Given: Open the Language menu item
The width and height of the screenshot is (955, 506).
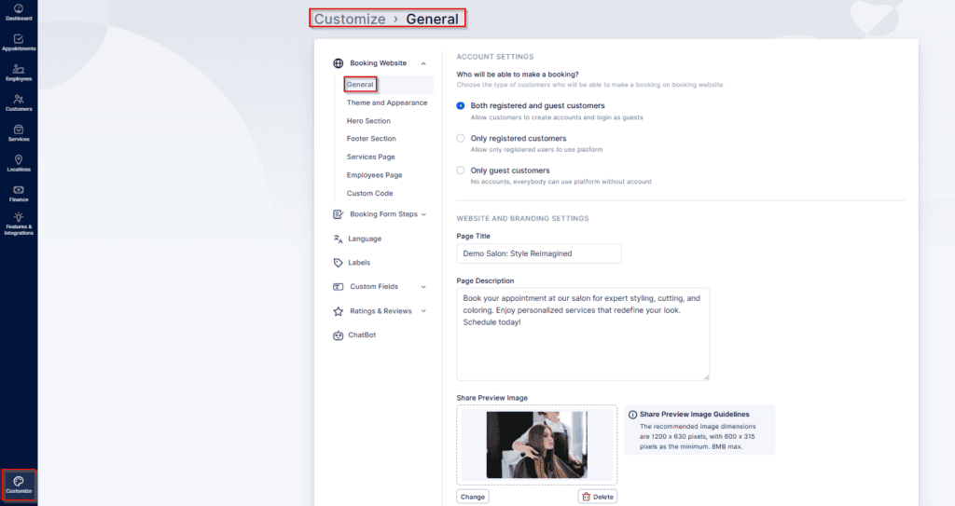Looking at the screenshot, I should (x=365, y=239).
